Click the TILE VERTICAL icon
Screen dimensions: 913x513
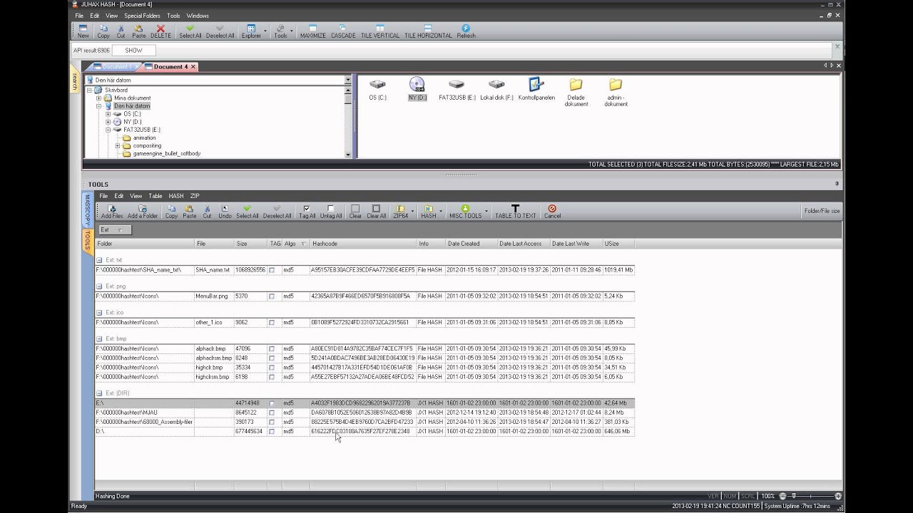pyautogui.click(x=380, y=31)
